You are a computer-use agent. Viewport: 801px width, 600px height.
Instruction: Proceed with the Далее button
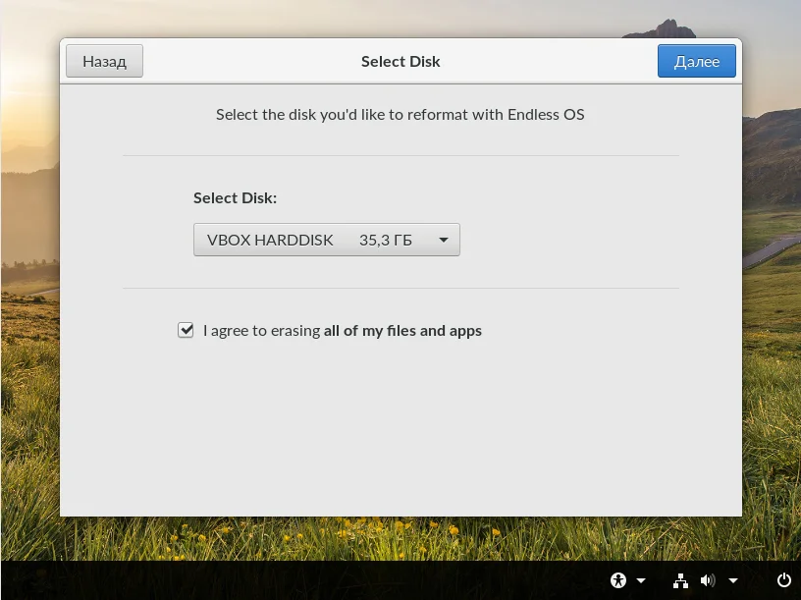tap(697, 61)
